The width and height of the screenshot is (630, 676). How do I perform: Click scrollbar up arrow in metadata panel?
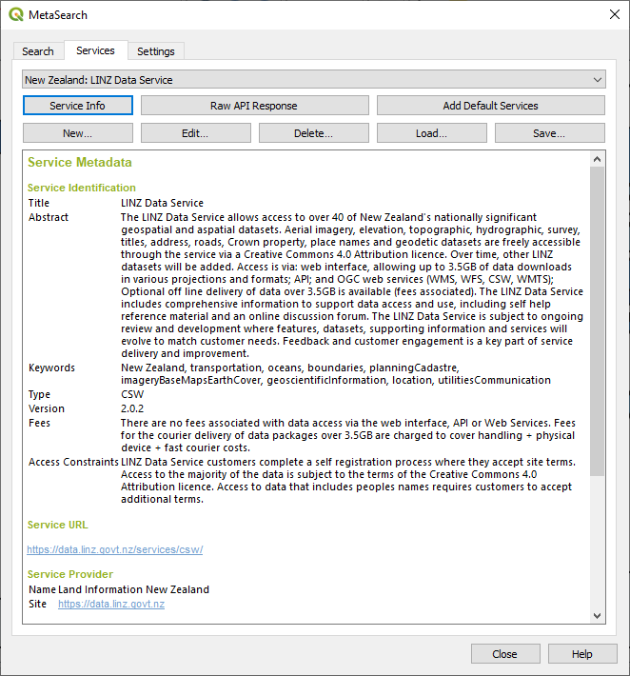click(x=598, y=159)
